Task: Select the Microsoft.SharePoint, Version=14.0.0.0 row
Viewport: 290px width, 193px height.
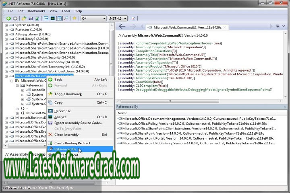Action: click(191, 133)
